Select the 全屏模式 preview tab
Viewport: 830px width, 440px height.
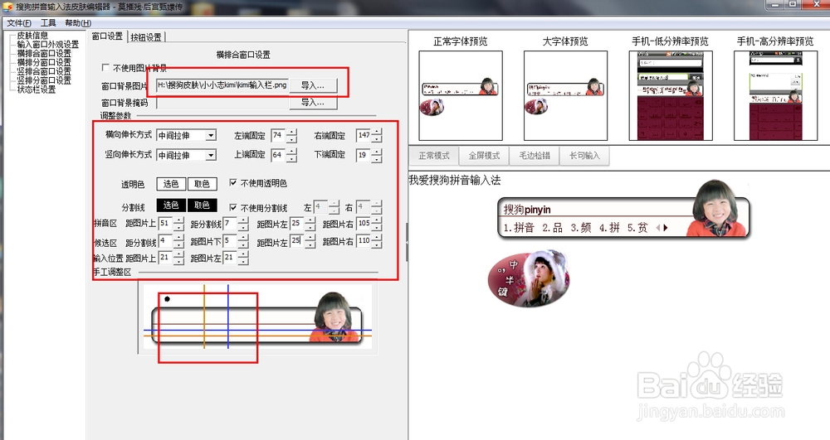click(484, 156)
